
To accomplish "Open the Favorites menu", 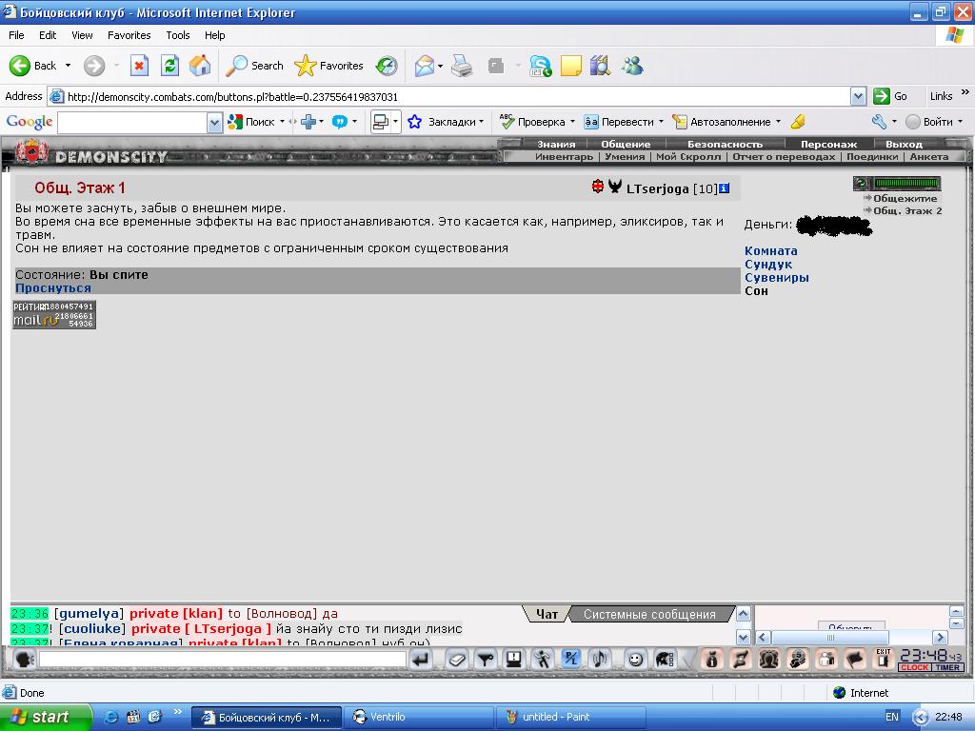I will [x=129, y=35].
